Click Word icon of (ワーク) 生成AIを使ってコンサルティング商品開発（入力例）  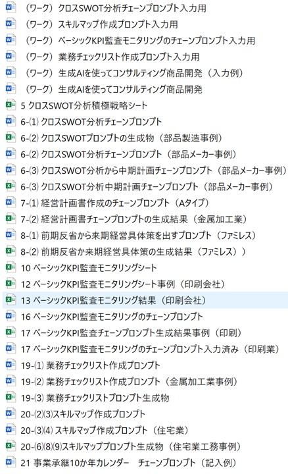pos(11,72)
